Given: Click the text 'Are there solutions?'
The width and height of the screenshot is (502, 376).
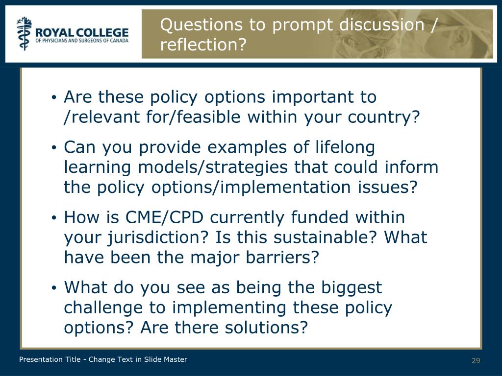Looking at the screenshot, I should [224, 328].
